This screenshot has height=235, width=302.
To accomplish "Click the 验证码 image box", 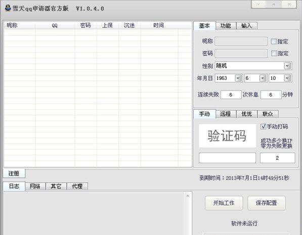I will 227,135.
